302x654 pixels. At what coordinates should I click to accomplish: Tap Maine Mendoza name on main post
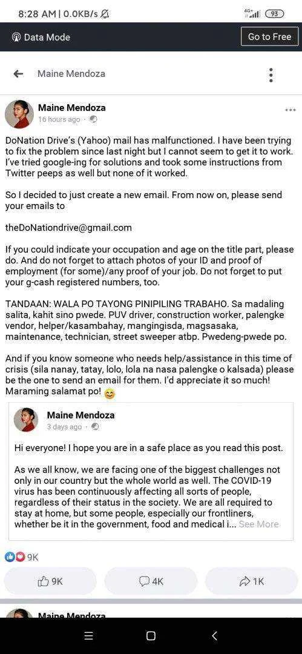pyautogui.click(x=72, y=108)
